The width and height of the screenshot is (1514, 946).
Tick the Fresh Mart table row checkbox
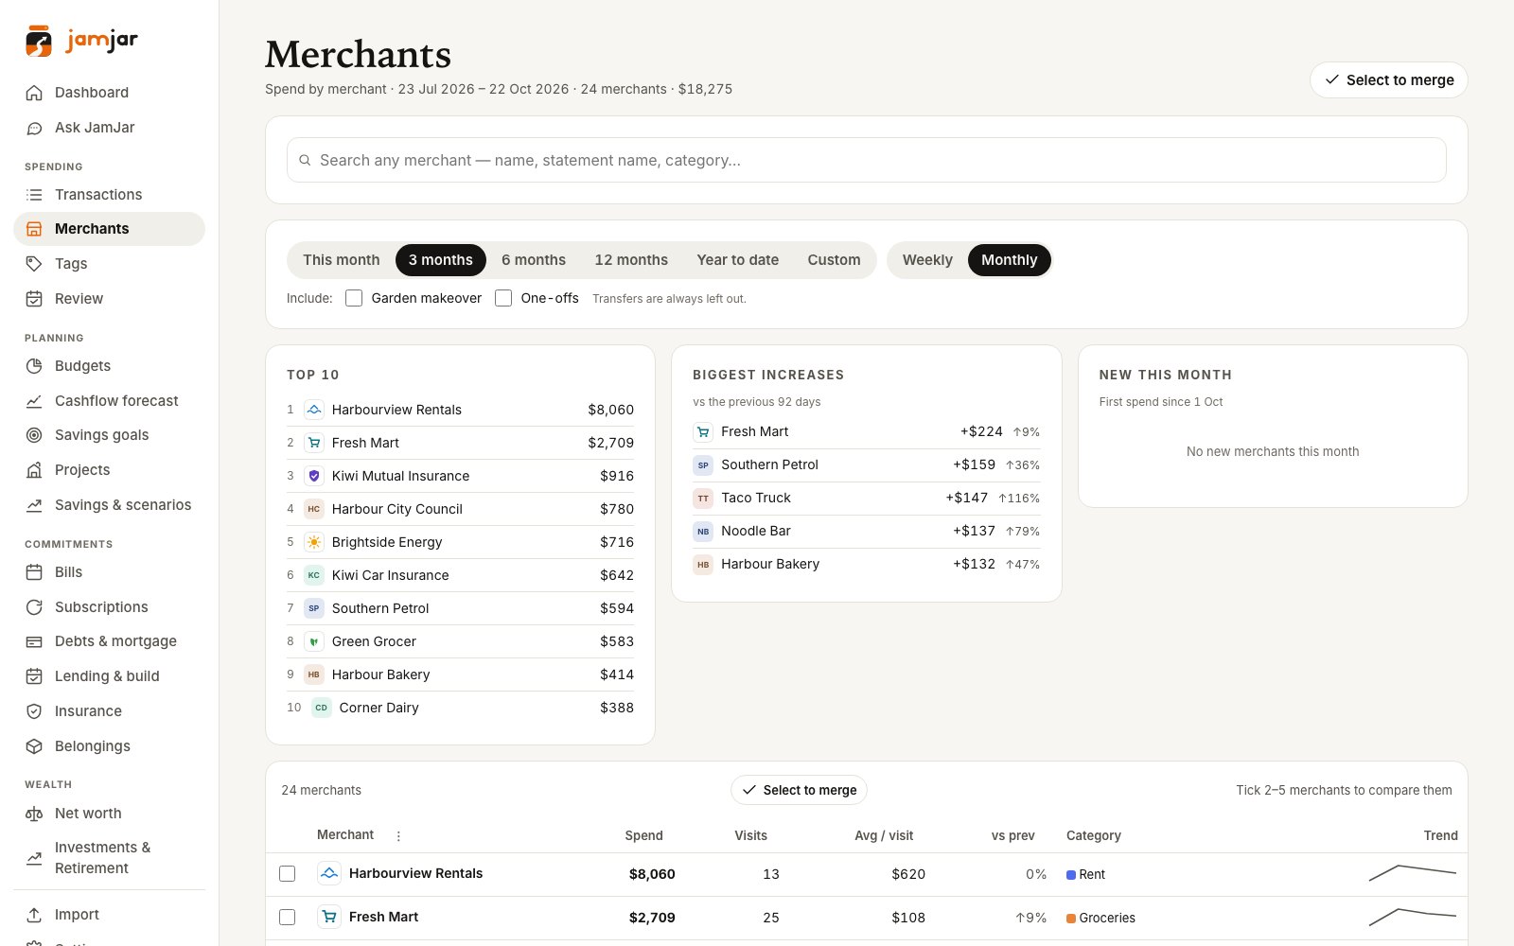point(288,918)
